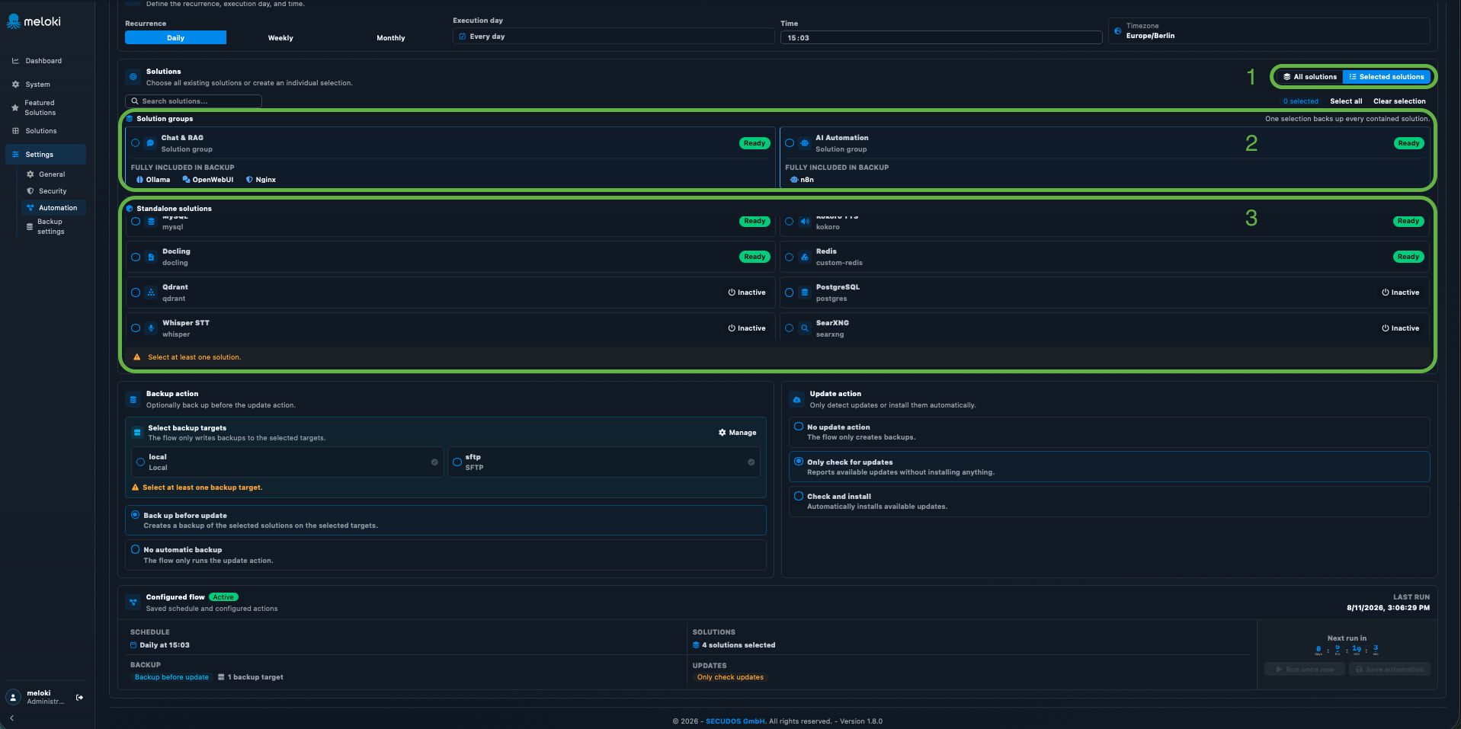Open the Execution day Every day selector
This screenshot has width=1461, height=729.
coord(614,37)
